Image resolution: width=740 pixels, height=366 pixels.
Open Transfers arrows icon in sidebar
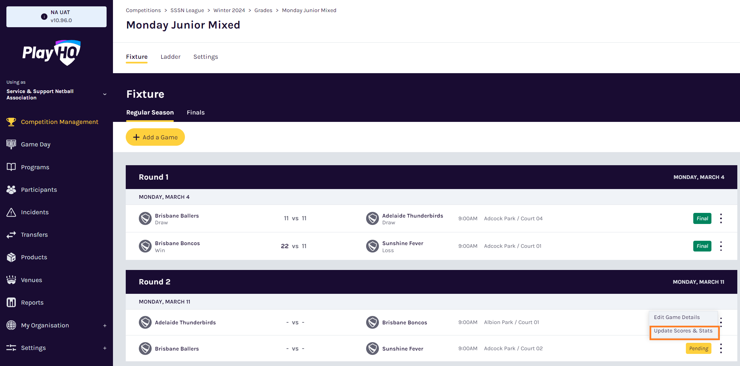point(11,235)
